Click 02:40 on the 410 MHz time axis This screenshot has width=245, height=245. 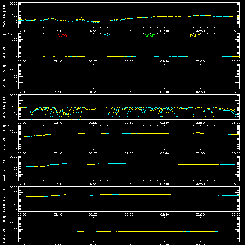(164, 62)
